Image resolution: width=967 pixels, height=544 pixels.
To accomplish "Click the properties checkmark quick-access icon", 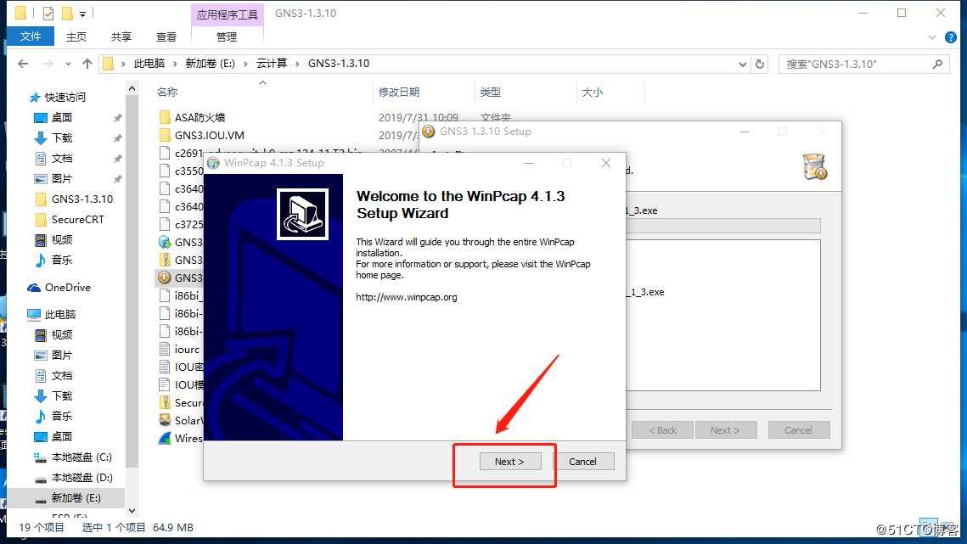I will (48, 13).
